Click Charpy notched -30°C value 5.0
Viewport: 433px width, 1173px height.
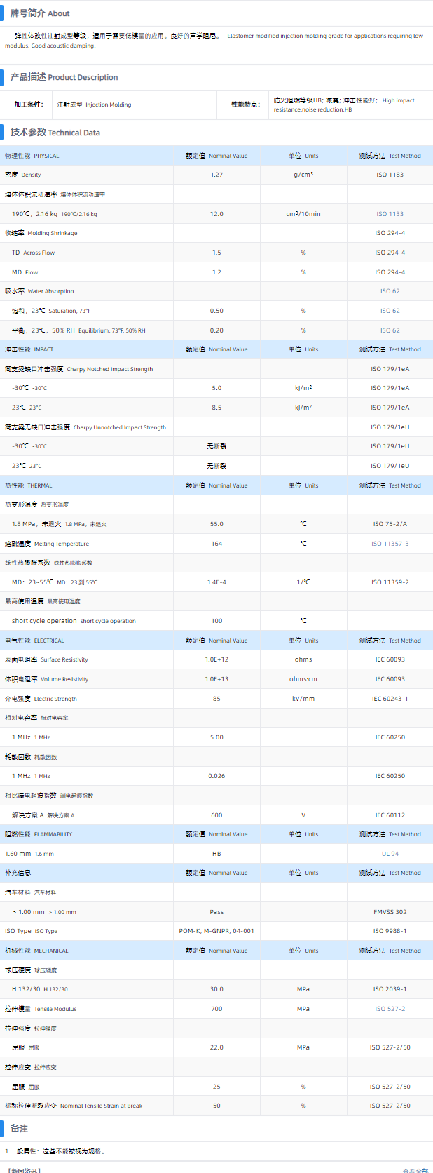click(x=216, y=388)
